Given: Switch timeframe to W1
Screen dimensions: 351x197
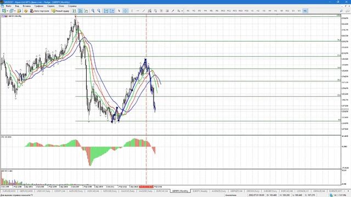Looking at the screenshot, I should tap(299, 11).
